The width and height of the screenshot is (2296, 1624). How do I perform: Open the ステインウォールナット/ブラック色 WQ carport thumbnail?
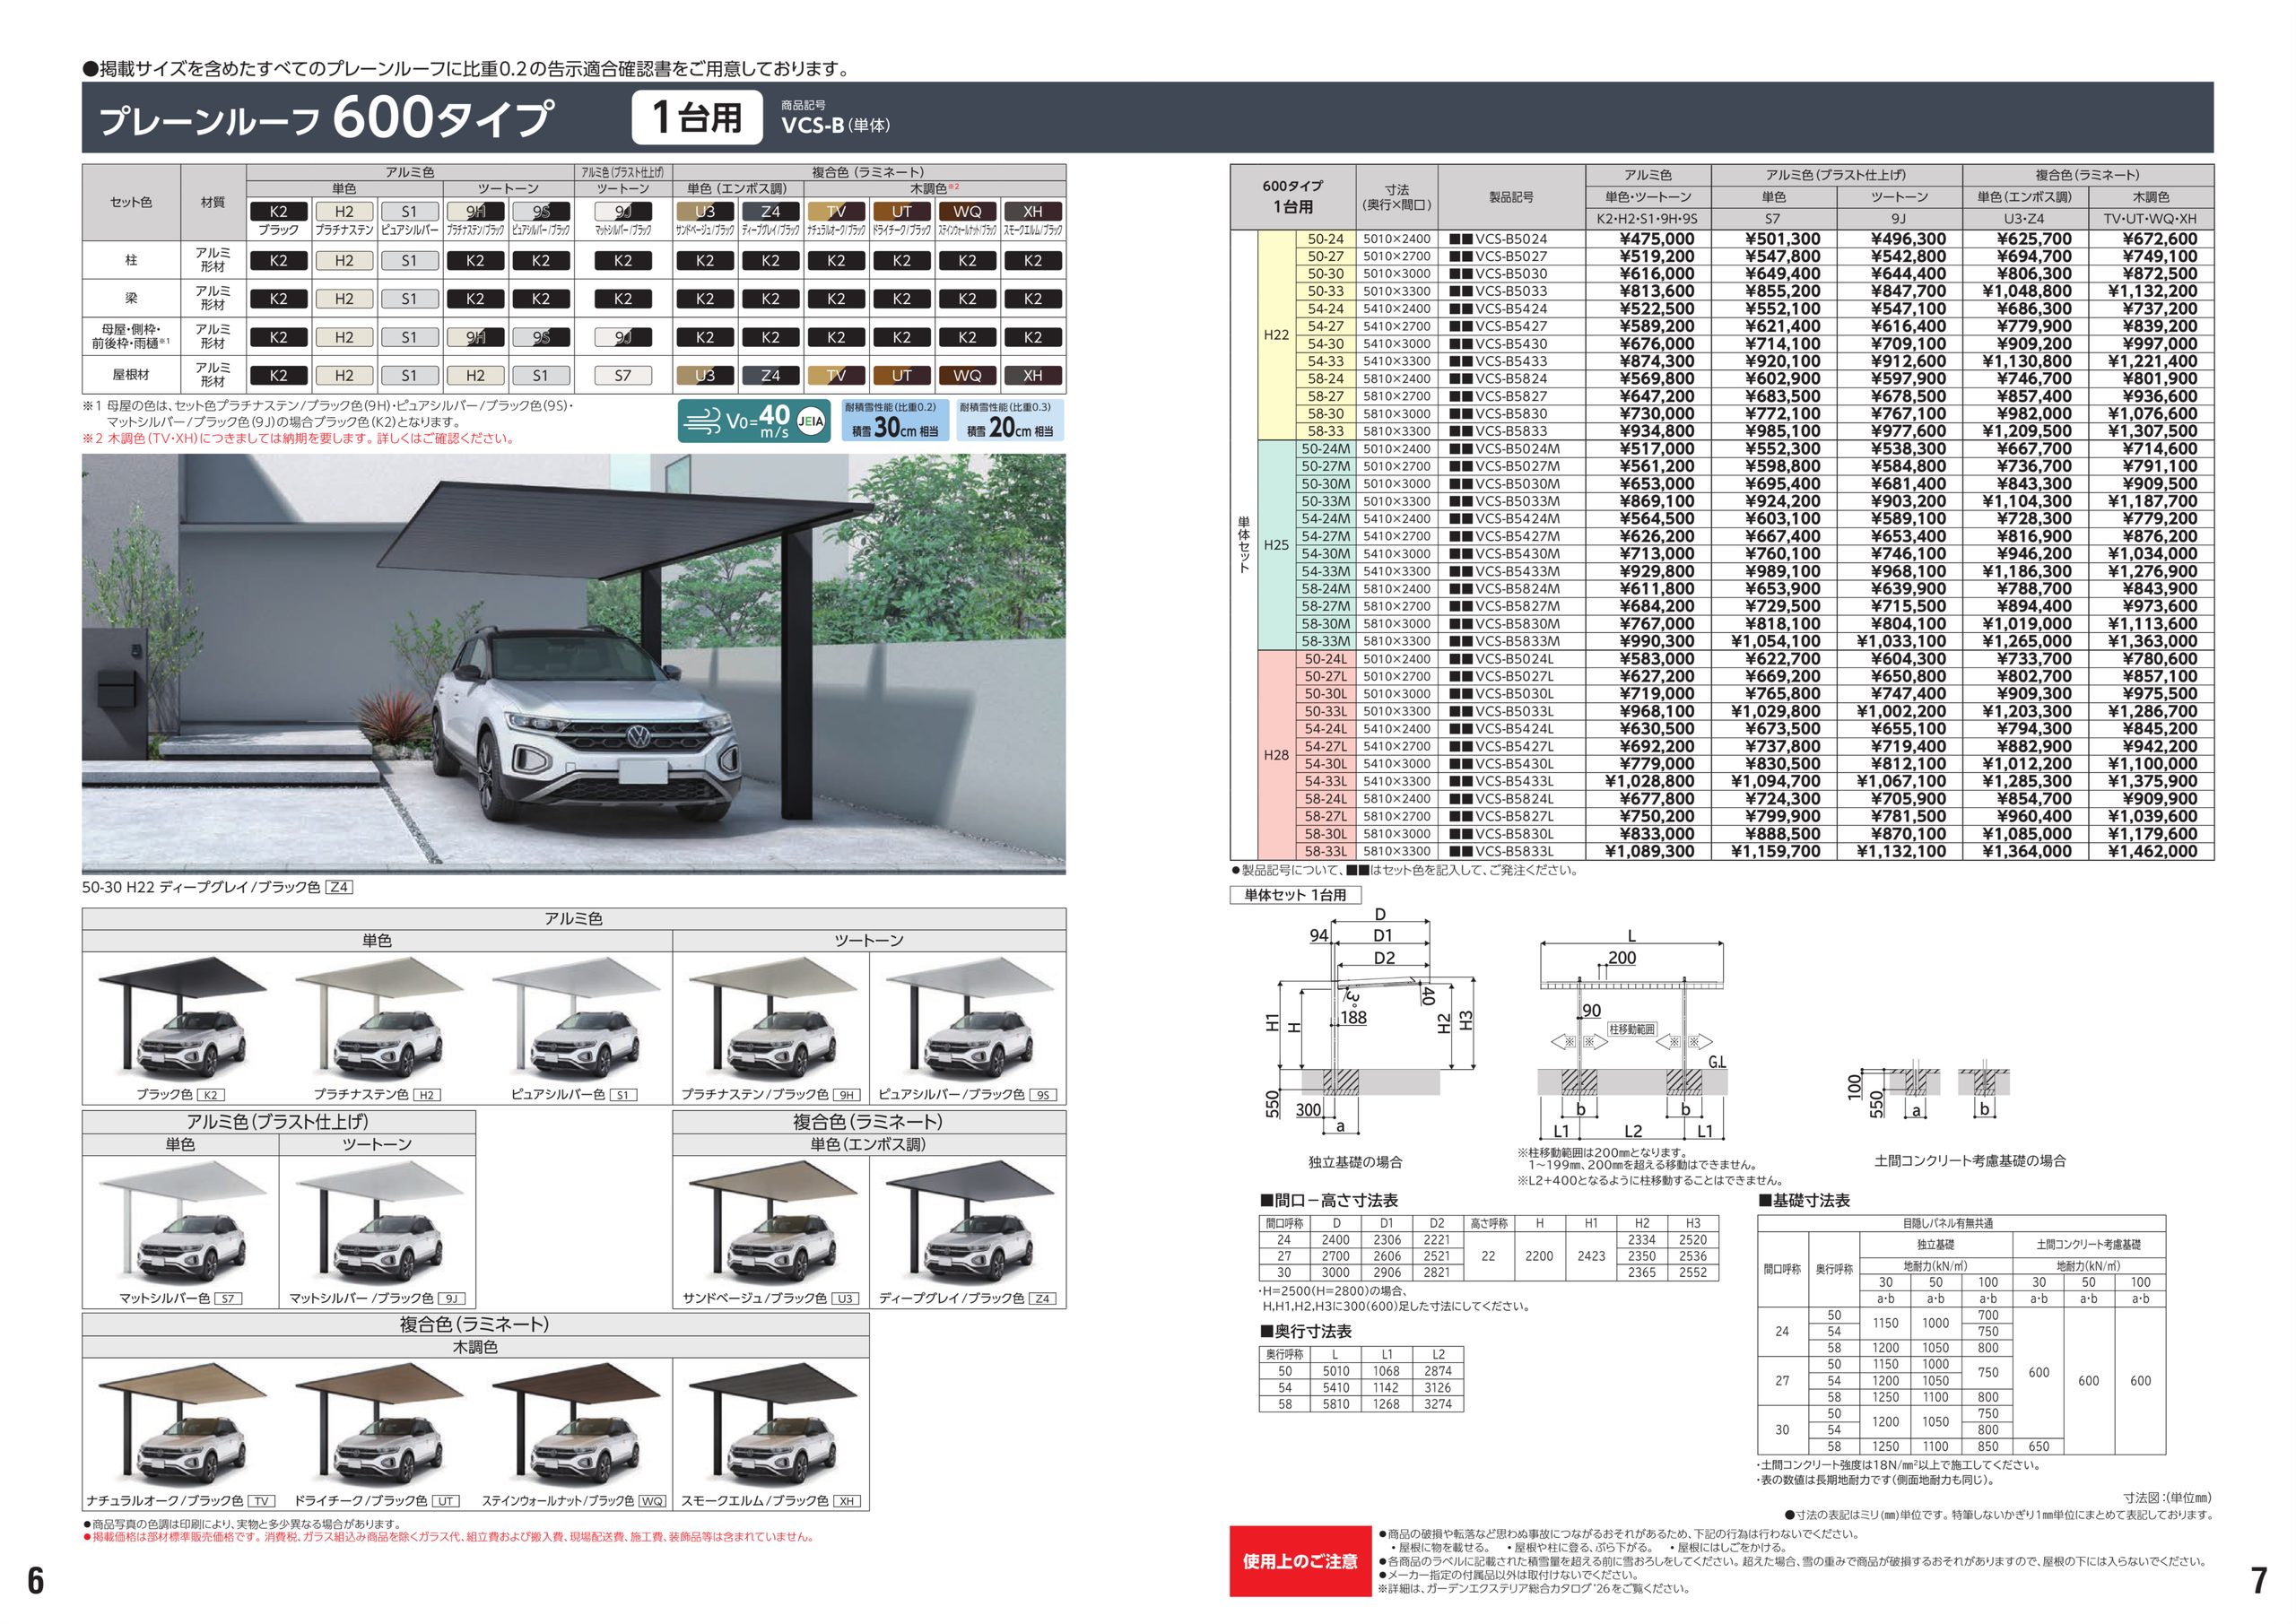click(574, 1425)
